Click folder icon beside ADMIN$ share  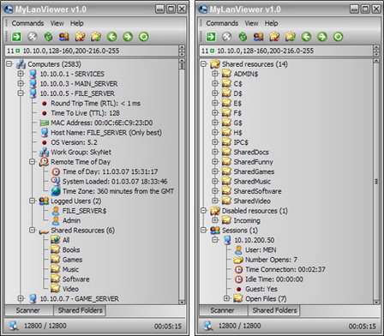tap(226, 74)
